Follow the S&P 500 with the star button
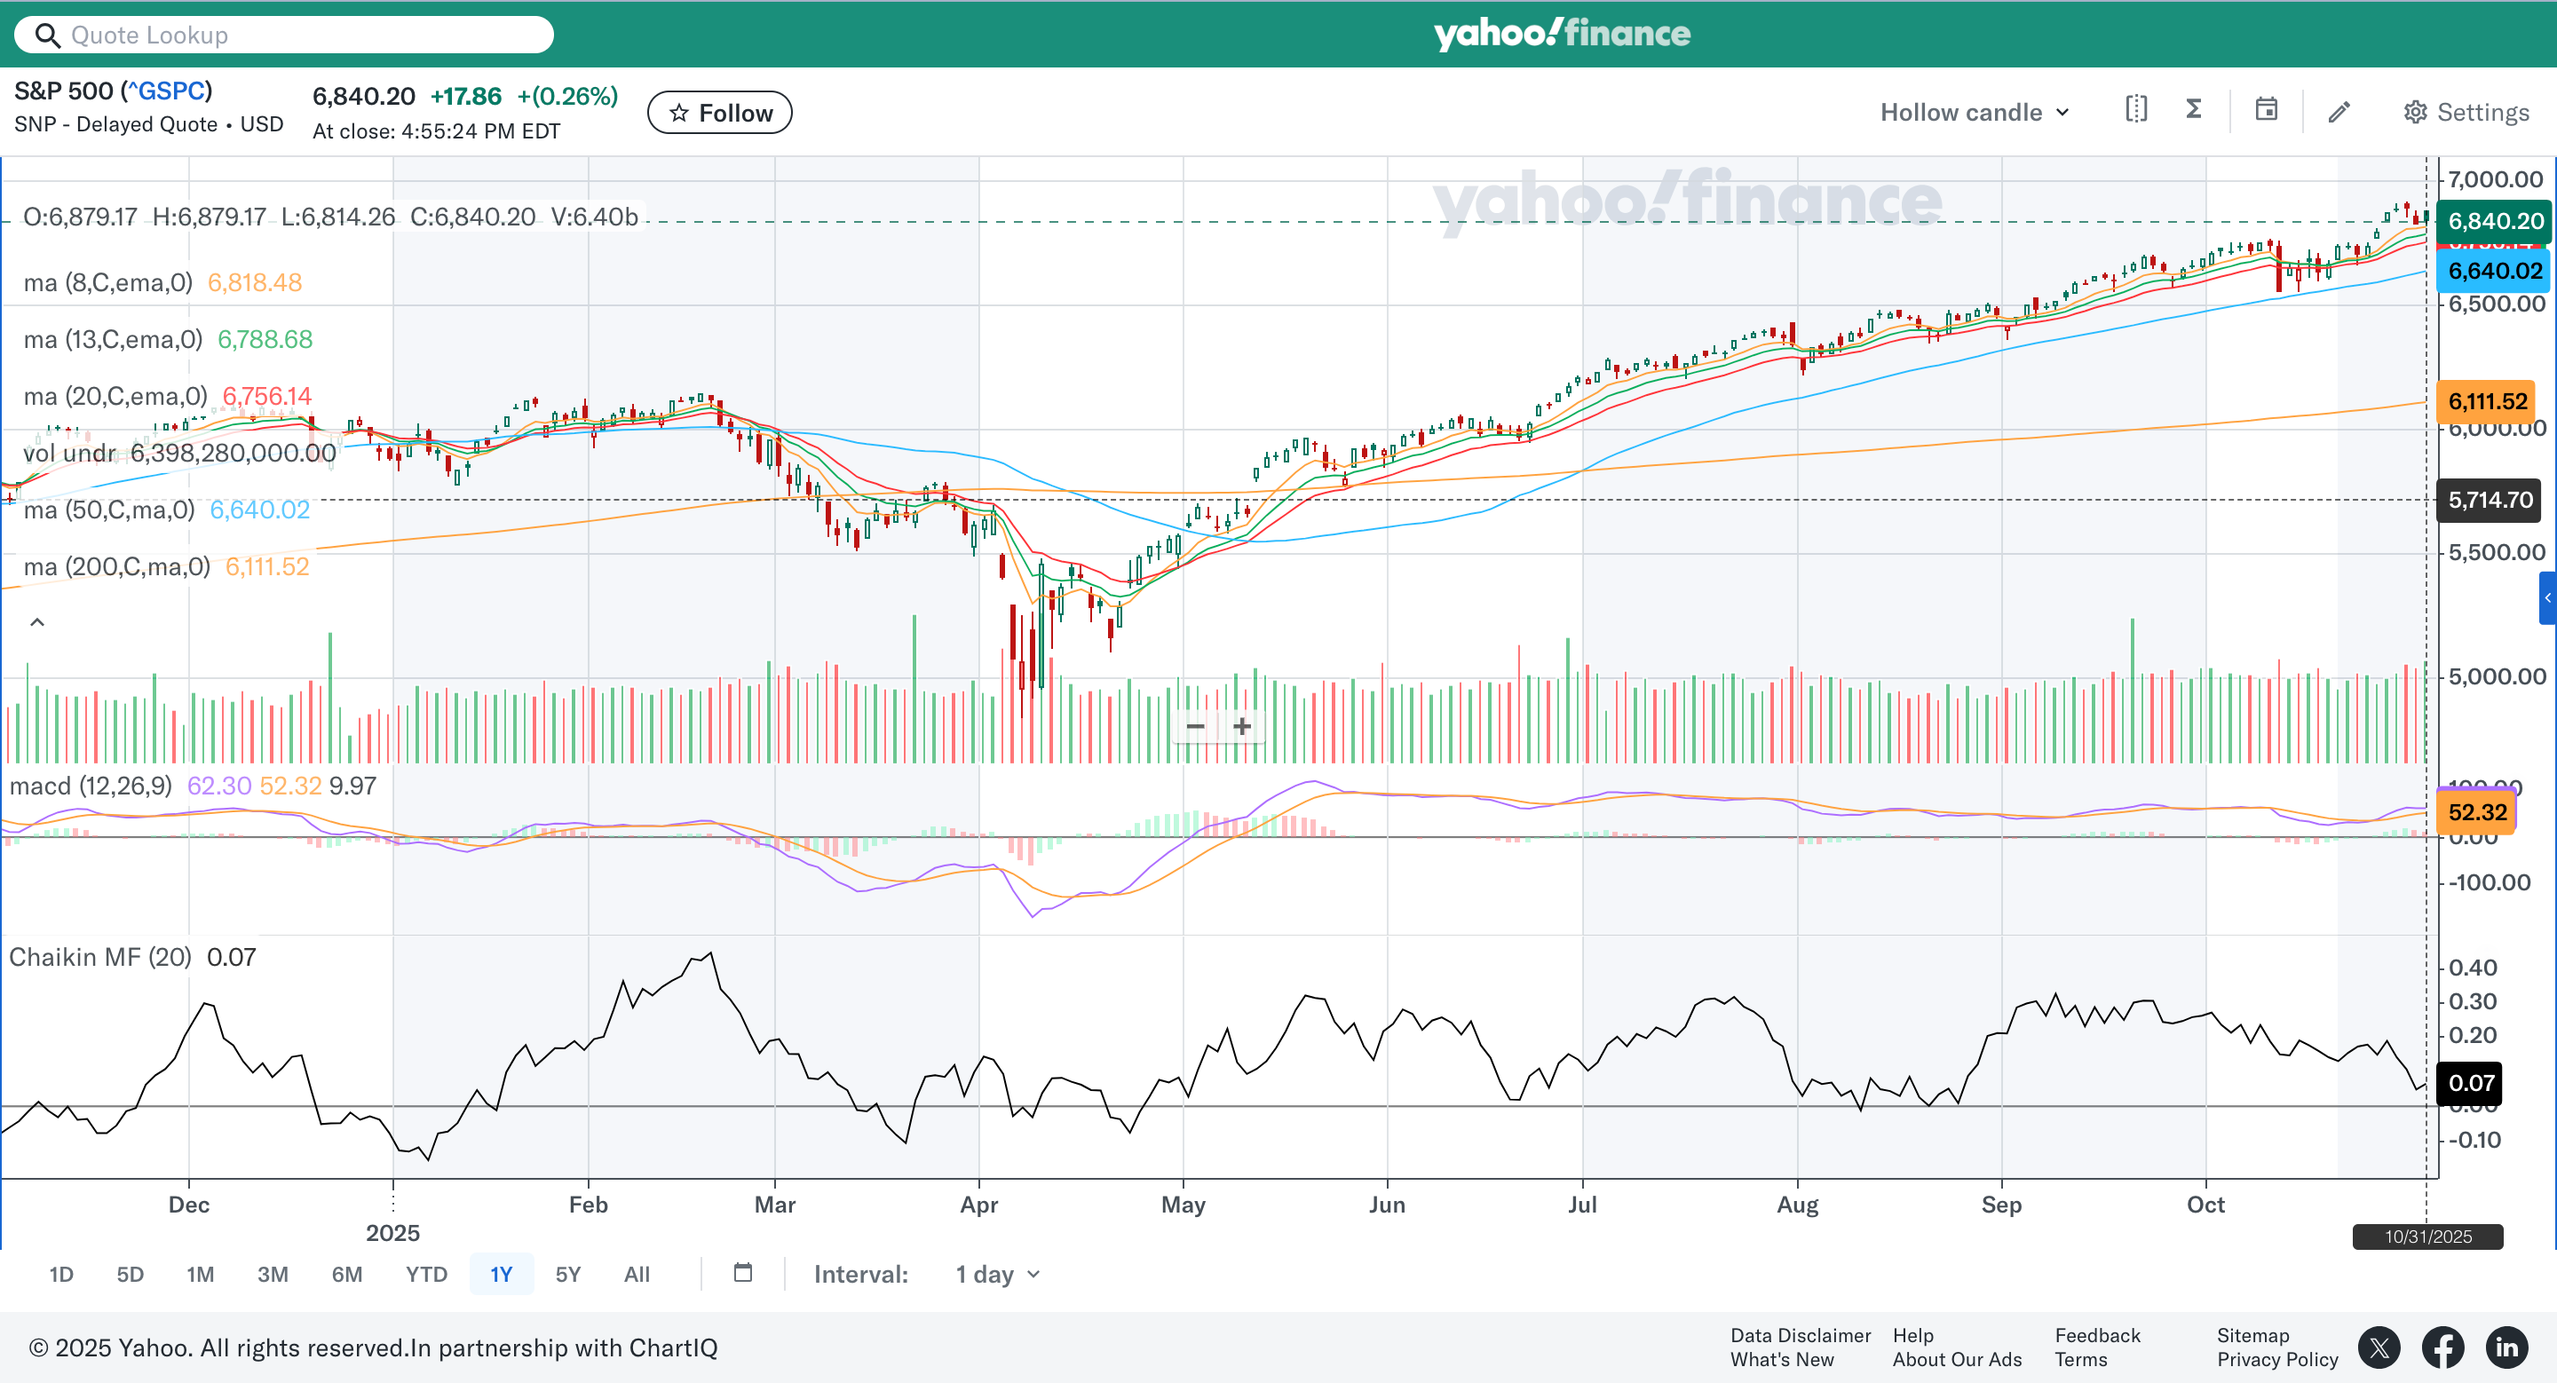 tap(720, 112)
